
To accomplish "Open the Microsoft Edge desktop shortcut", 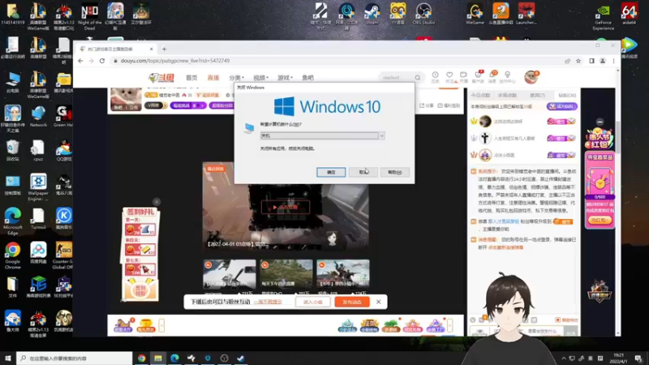I will (x=12, y=221).
